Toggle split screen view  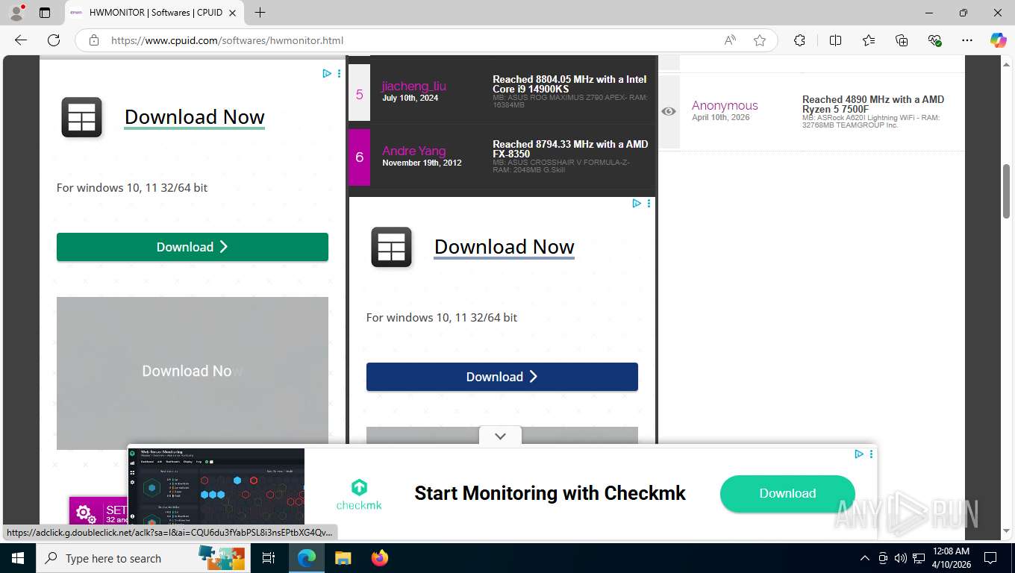click(835, 40)
